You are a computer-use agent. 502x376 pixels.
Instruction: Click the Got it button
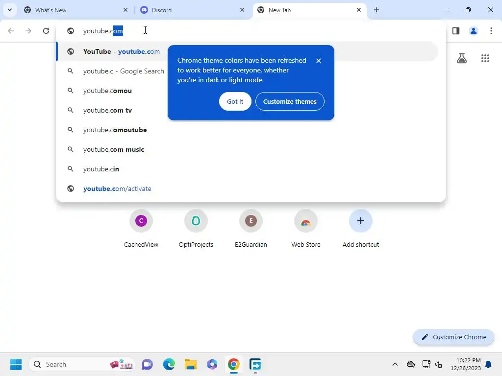point(235,101)
